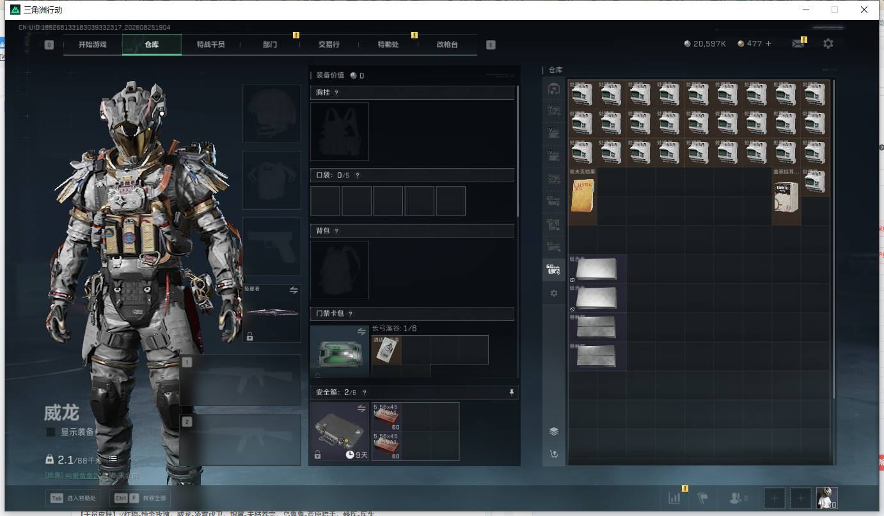The width and height of the screenshot is (884, 516).
Task: Select the 金装挂耳 coffee box item
Action: [786, 196]
